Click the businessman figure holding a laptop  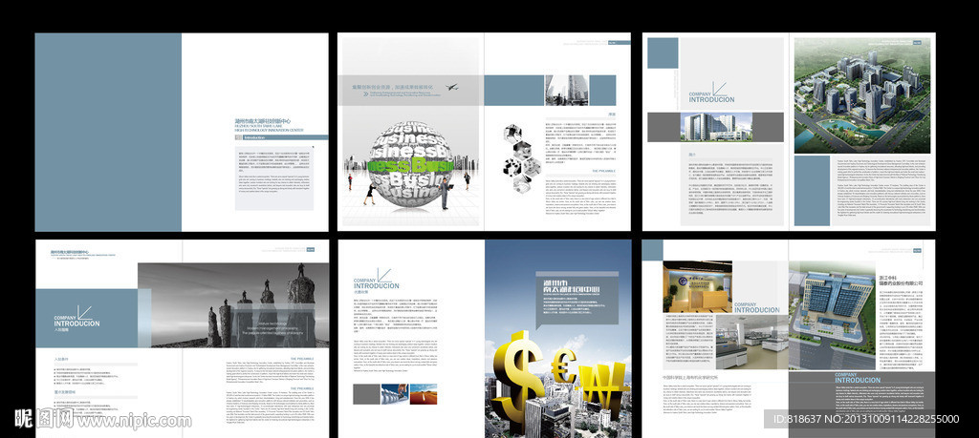[x=445, y=193]
